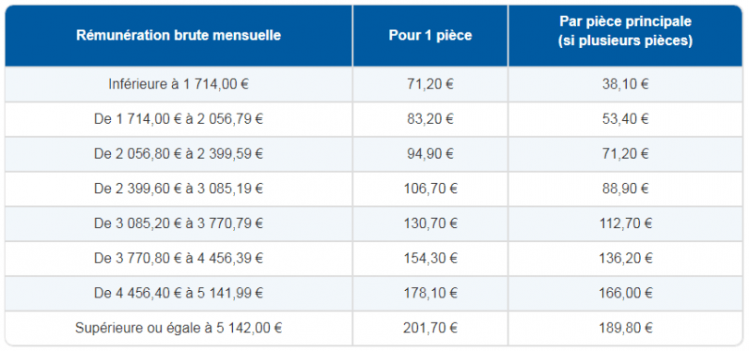Screen dimensions: 749x351
Task: Click the "Rémunération brute mensuelle" column header
Action: [178, 36]
